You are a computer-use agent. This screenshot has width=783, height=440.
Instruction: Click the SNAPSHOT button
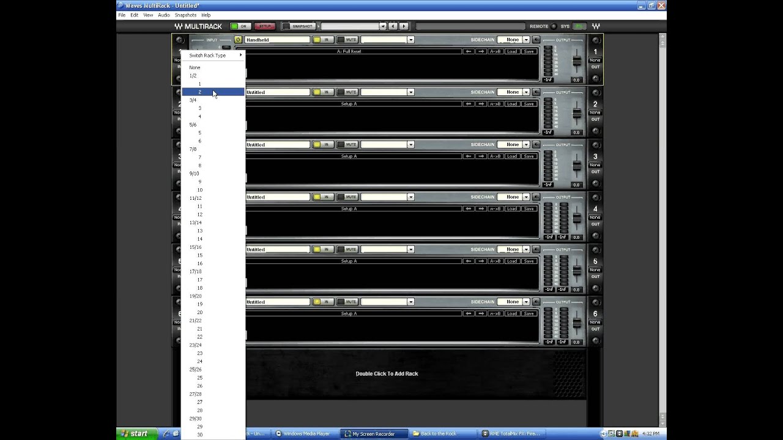(299, 26)
